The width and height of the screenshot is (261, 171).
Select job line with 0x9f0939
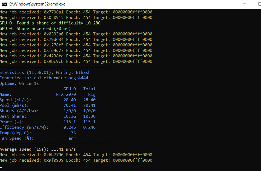pyautogui.click(x=76, y=160)
